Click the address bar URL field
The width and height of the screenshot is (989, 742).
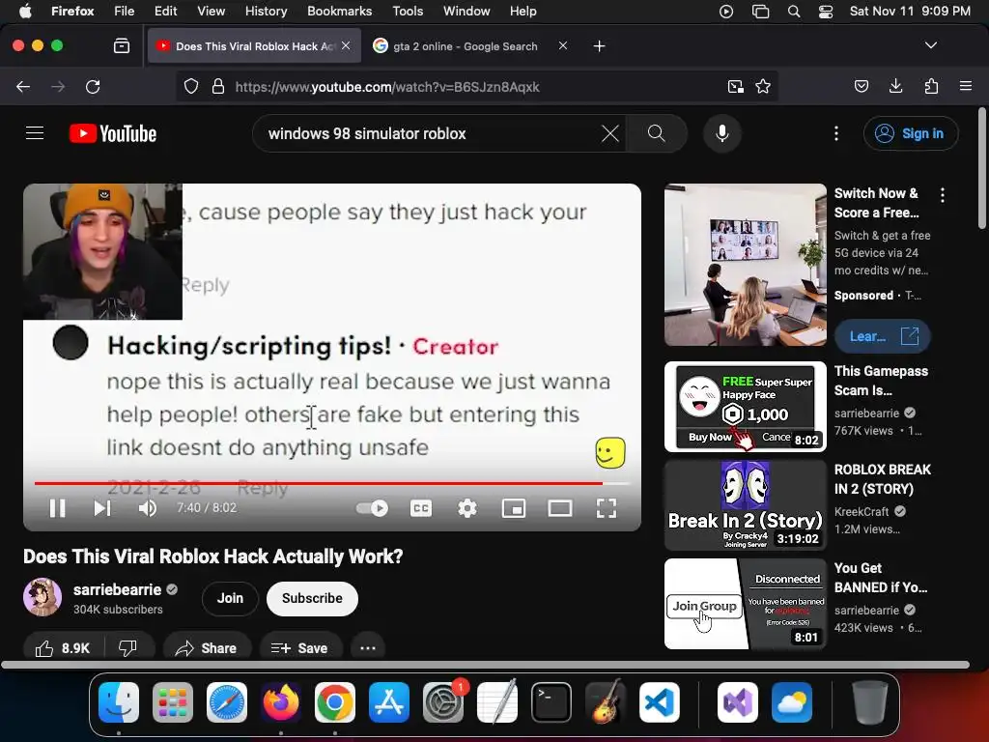tap(476, 86)
